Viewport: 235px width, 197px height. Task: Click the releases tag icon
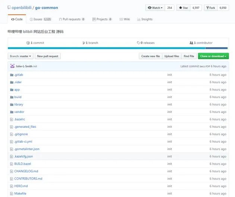[x=138, y=43]
